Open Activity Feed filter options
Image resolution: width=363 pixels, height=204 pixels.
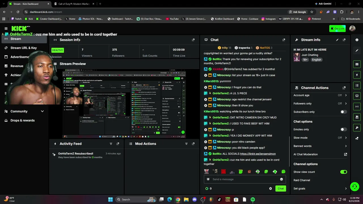click(x=111, y=144)
